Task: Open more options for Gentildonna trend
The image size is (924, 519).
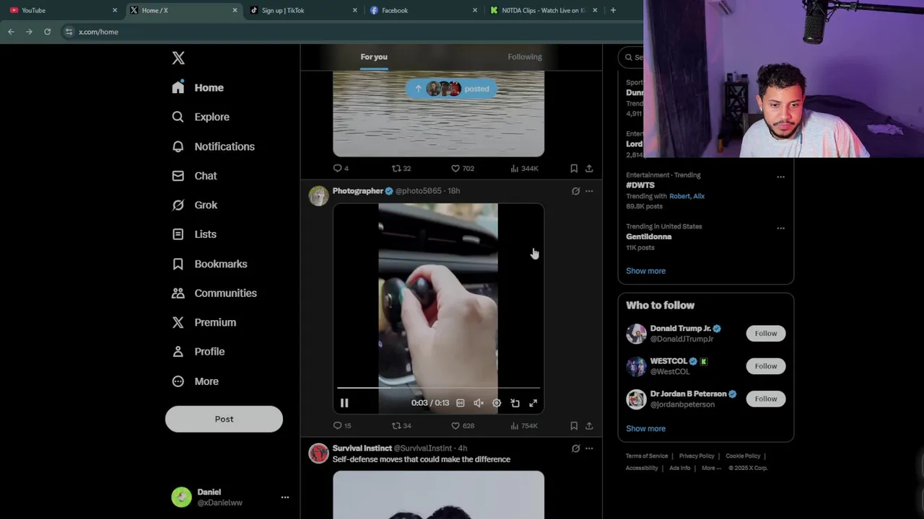Action: (780, 229)
